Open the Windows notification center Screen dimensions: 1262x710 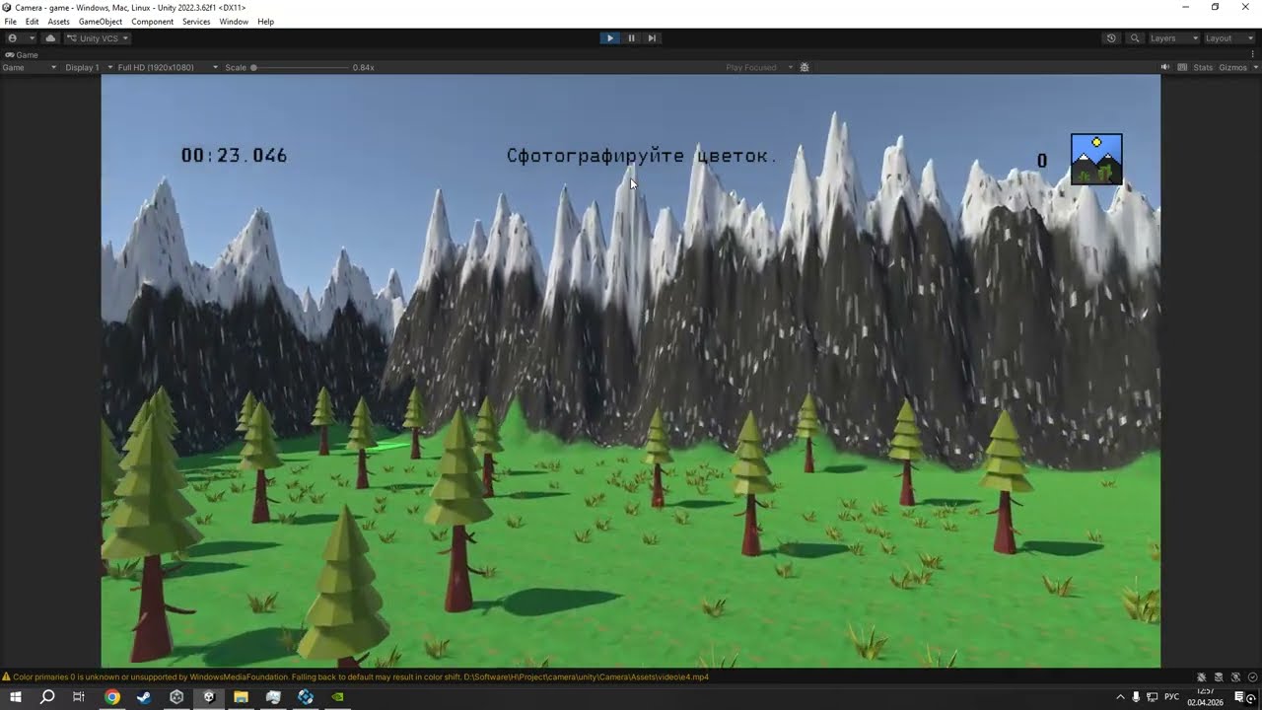point(1240,697)
